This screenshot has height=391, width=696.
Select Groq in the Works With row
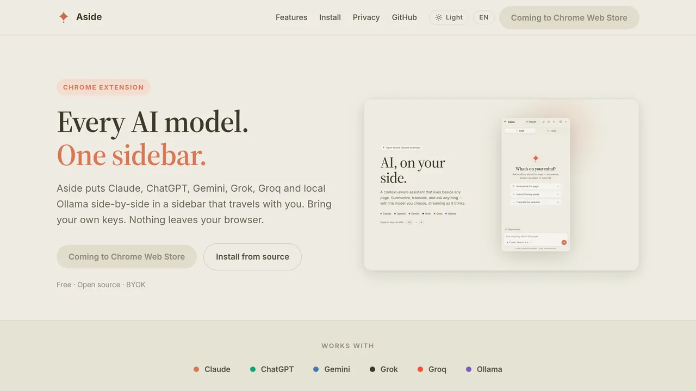pos(432,369)
